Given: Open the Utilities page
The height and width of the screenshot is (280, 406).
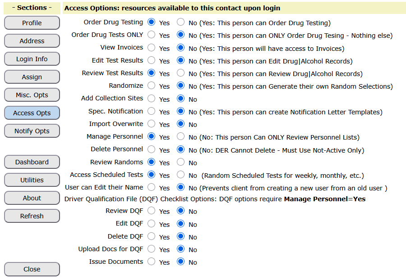Looking at the screenshot, I should click(x=32, y=180).
